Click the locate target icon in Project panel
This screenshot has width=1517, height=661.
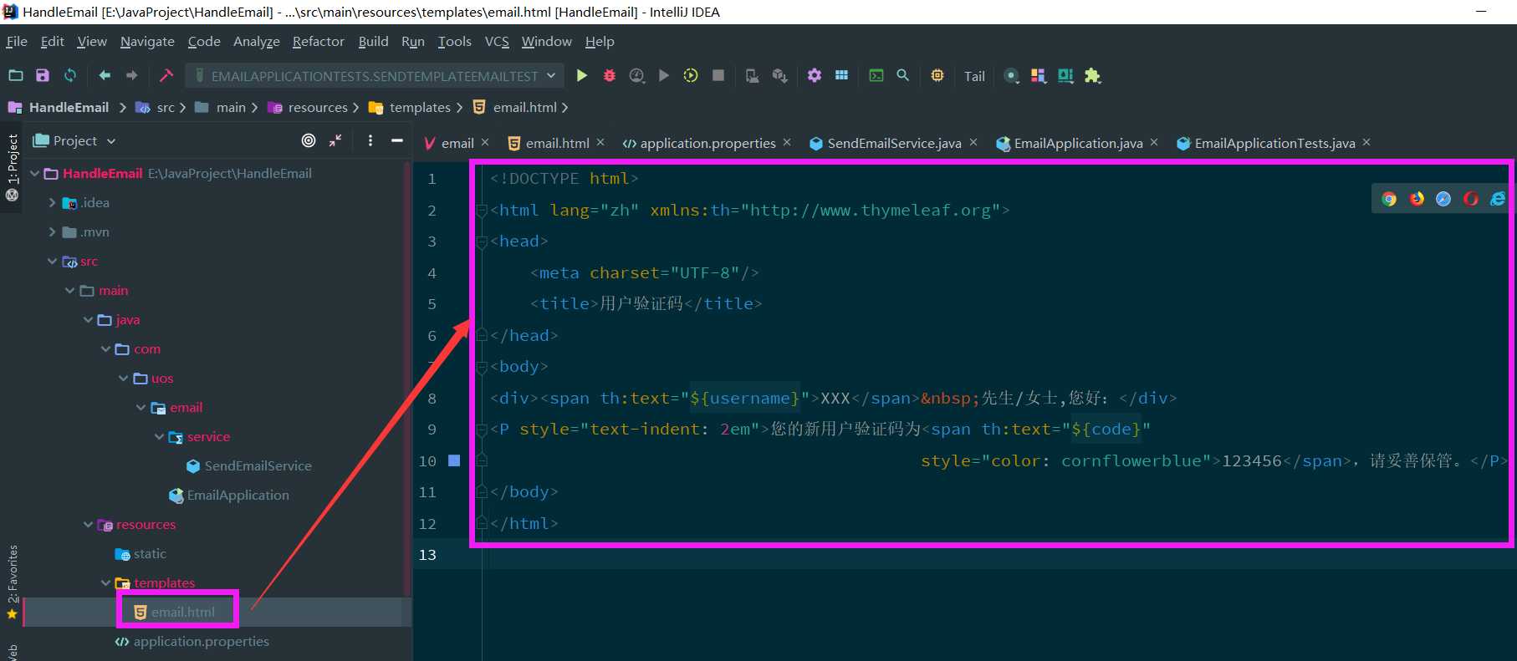coord(309,140)
